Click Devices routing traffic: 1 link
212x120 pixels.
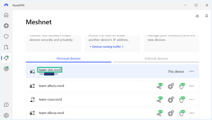(x=108, y=47)
